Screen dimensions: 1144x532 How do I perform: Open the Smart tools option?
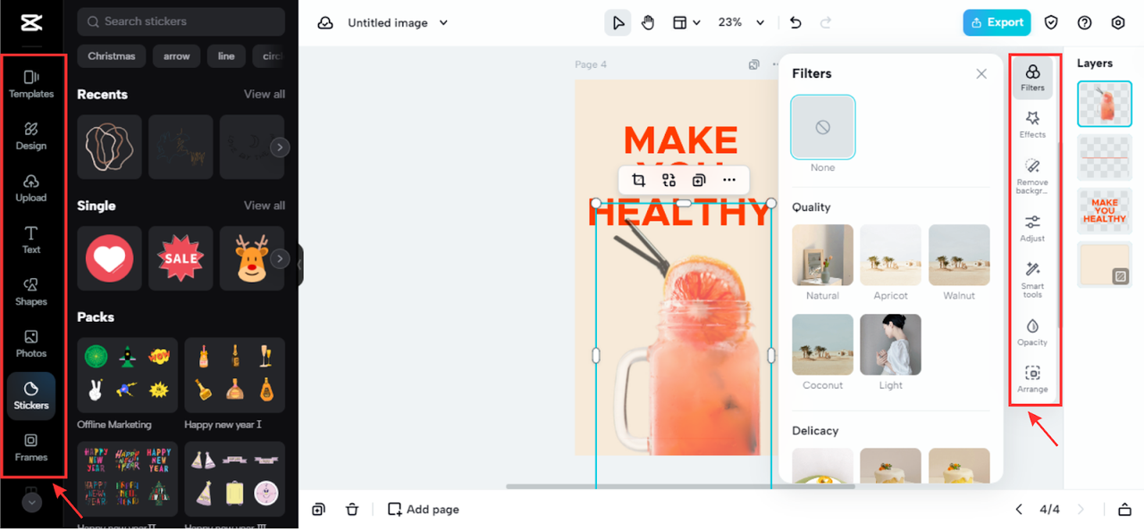click(x=1032, y=280)
